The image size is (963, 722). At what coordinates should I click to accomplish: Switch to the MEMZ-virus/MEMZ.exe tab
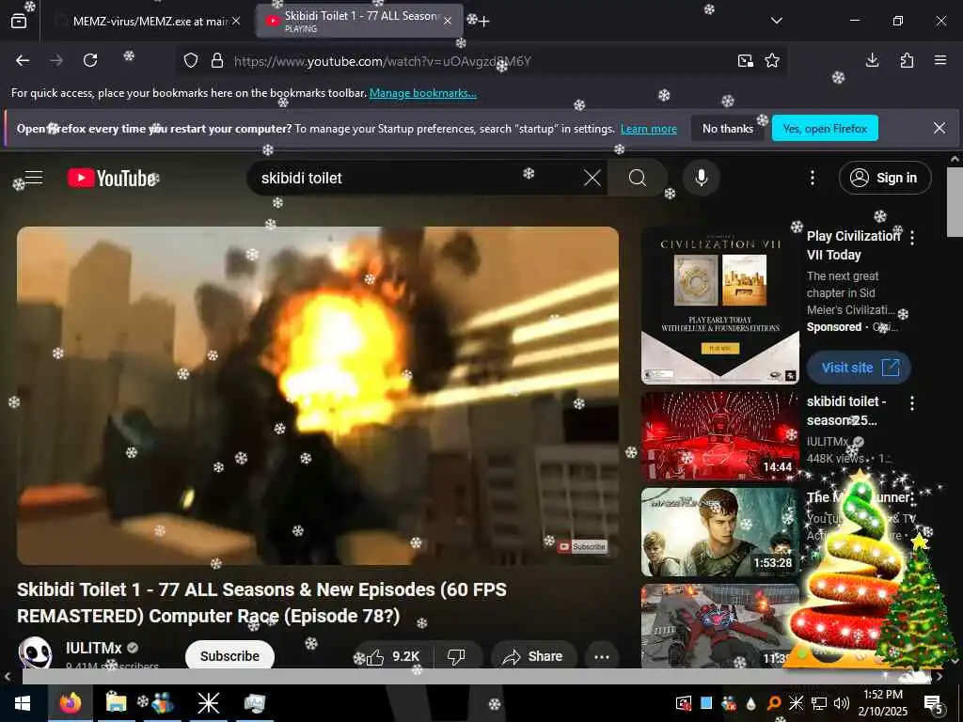pyautogui.click(x=148, y=22)
